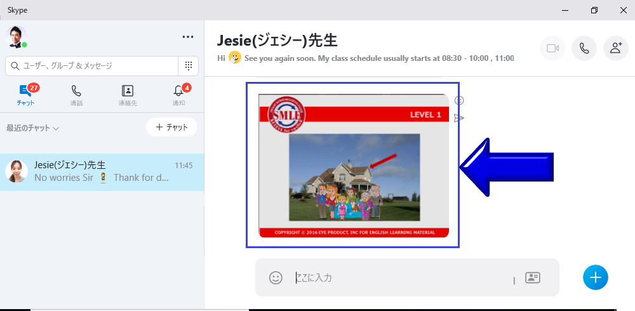Switch to the 通知 notifications tab
The height and width of the screenshot is (311, 635).
[179, 95]
